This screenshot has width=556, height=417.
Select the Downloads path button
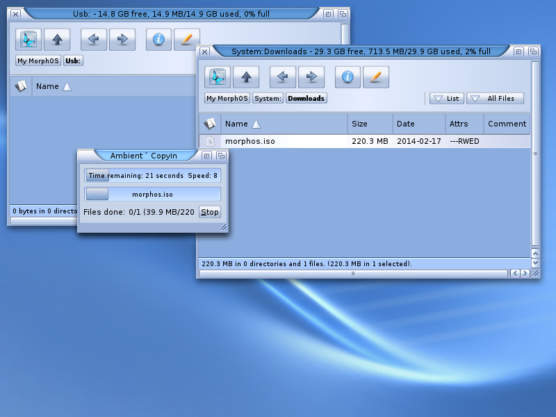click(x=306, y=98)
